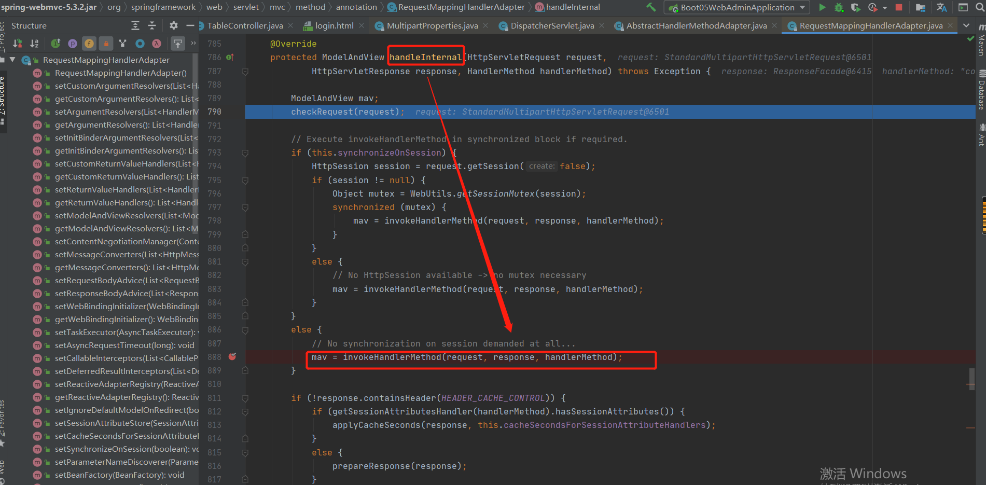
Task: Open the Favorites tool window tab
Action: point(3,423)
